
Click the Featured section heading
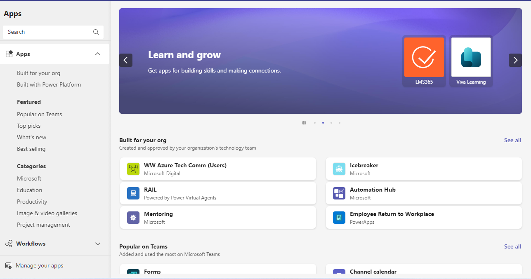[29, 102]
